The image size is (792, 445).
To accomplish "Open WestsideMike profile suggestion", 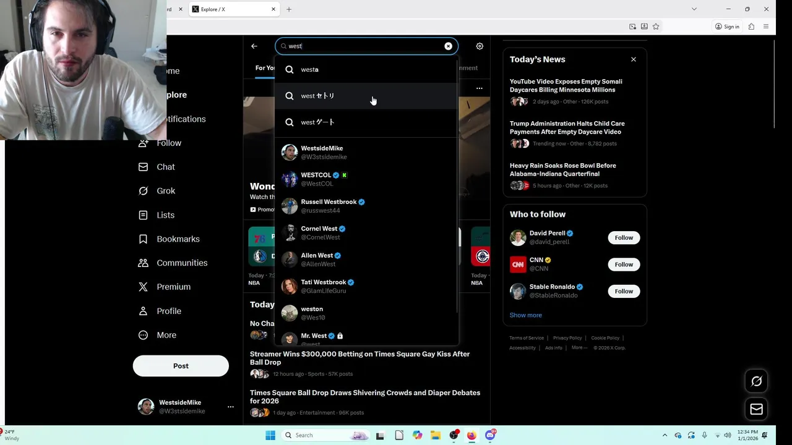I will pyautogui.click(x=366, y=152).
